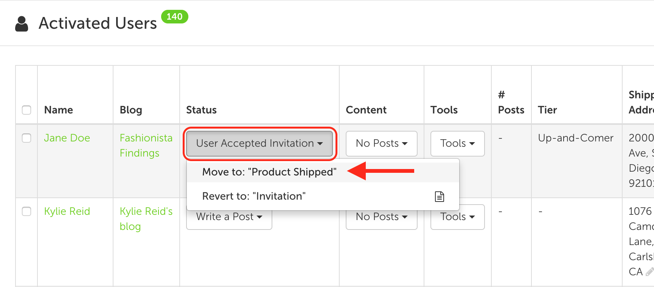Open the User Accepted Invitation status dropdown

coord(259,143)
